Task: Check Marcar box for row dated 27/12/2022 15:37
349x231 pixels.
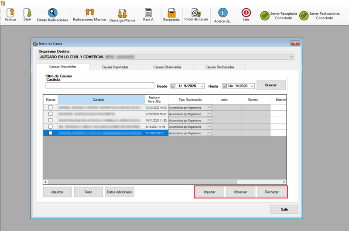Action: pos(51,114)
